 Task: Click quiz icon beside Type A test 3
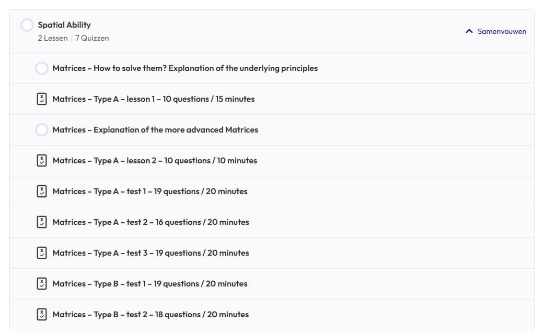42,253
